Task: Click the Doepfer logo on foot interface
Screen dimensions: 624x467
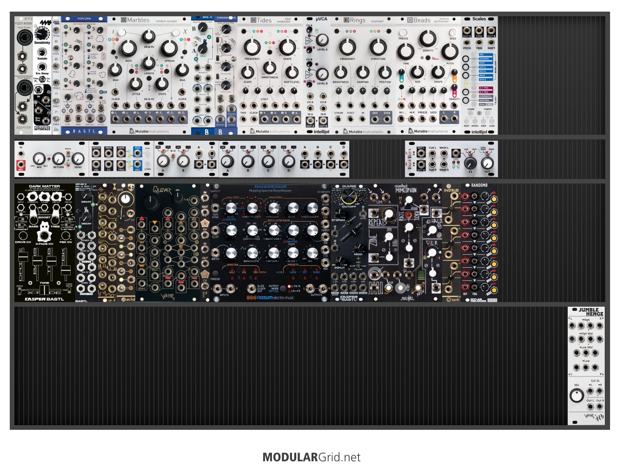Action: coord(24,127)
